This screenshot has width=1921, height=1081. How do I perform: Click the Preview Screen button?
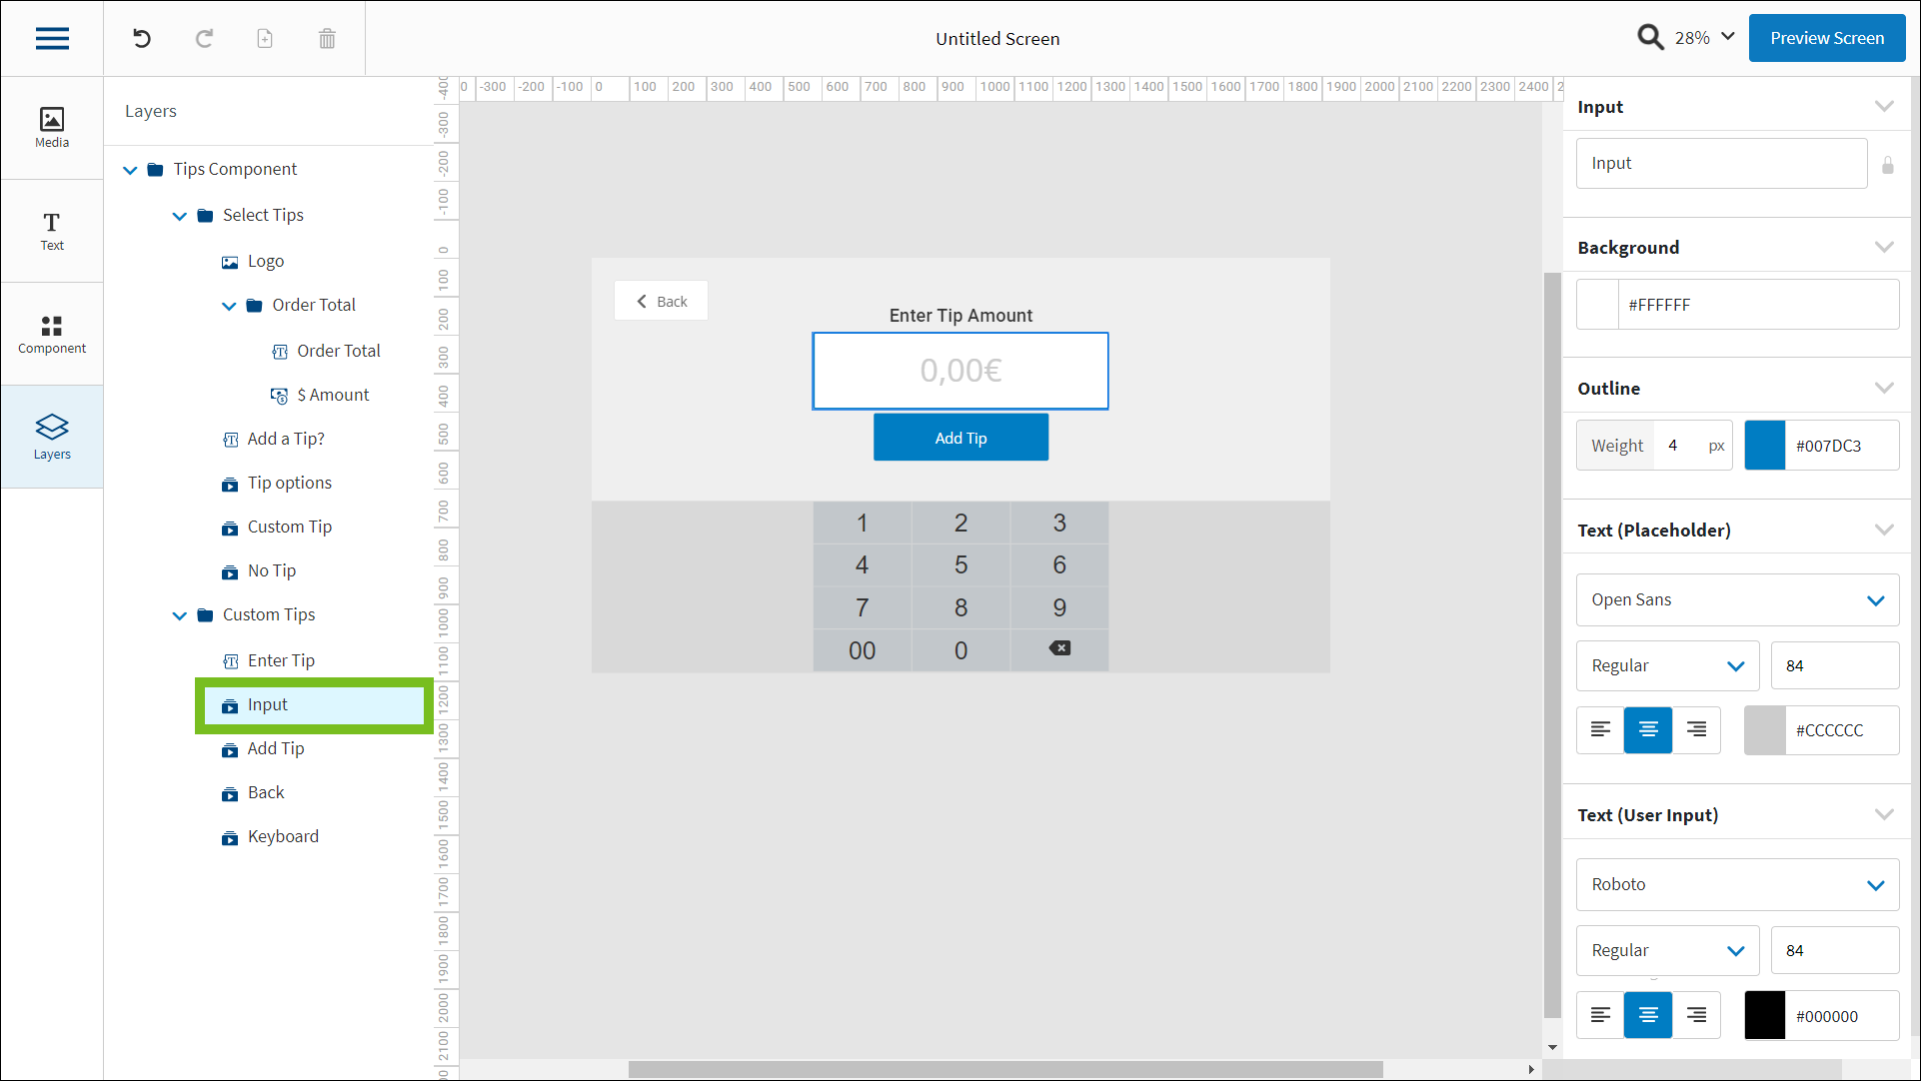coord(1826,38)
